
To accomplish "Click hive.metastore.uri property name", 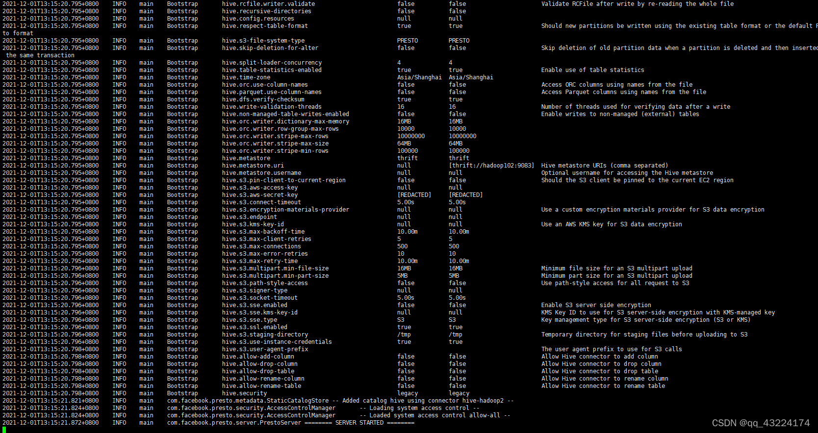I will 253,166.
